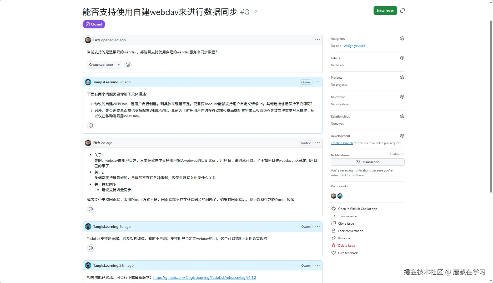Open the Labels gear settings
493x283 pixels.
tap(402, 58)
